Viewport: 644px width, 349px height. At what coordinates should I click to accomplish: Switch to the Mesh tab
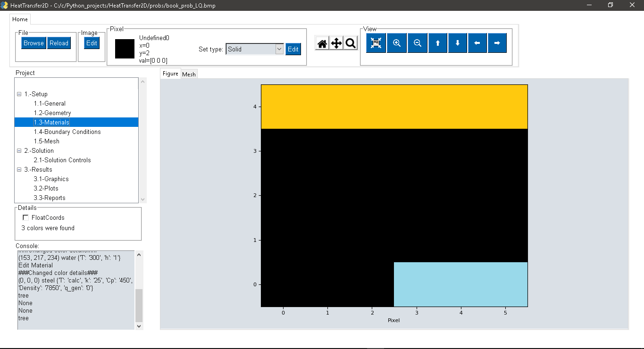[189, 74]
